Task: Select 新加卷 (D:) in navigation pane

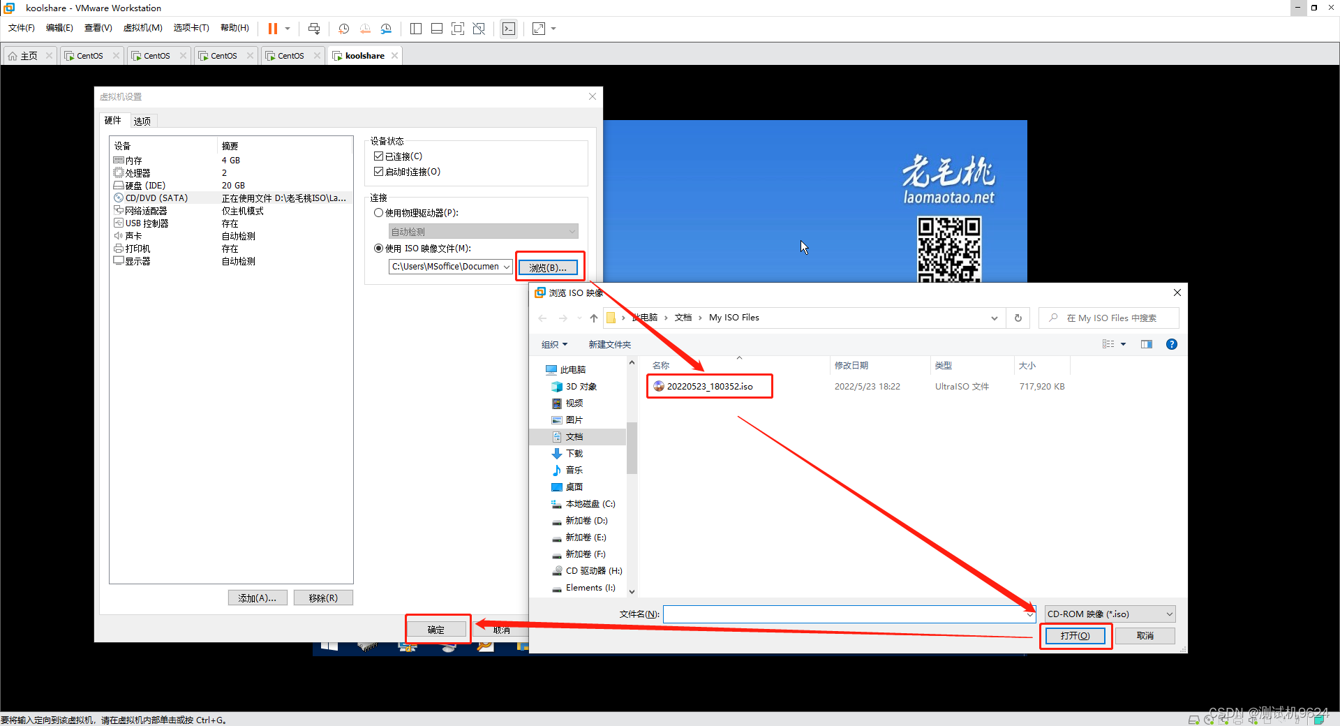Action: pos(586,521)
